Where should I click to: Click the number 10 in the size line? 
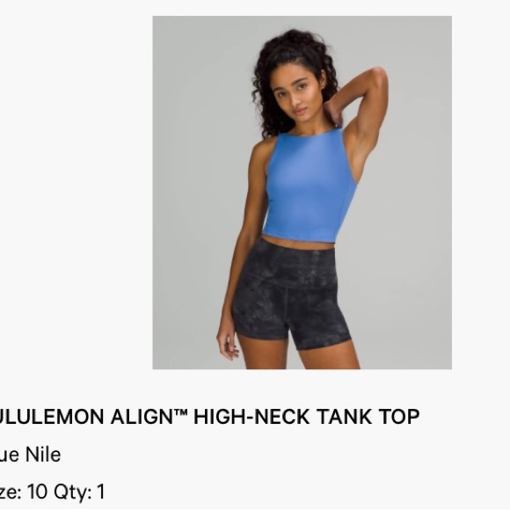tap(38, 492)
